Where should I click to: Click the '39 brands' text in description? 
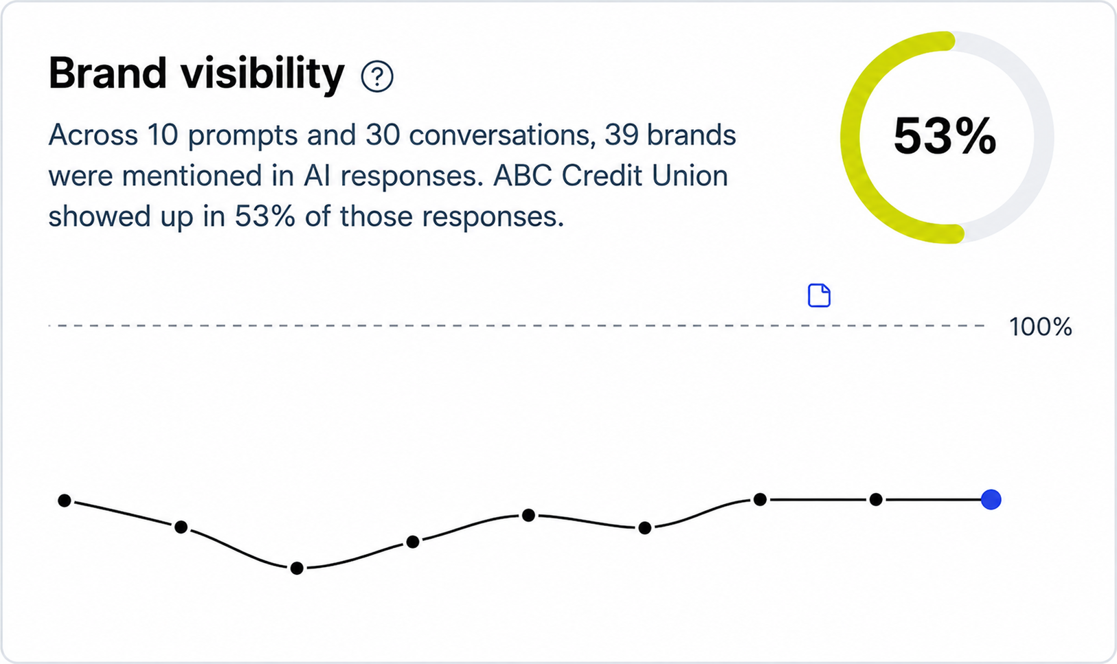[670, 135]
